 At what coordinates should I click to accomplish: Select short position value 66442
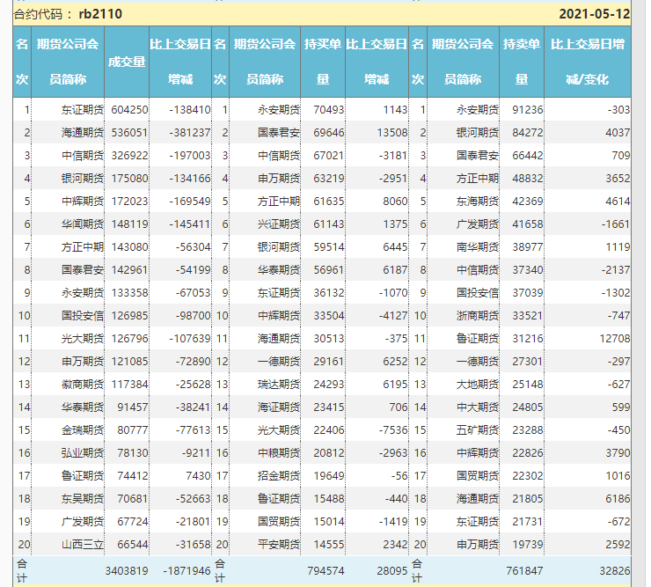tap(527, 156)
